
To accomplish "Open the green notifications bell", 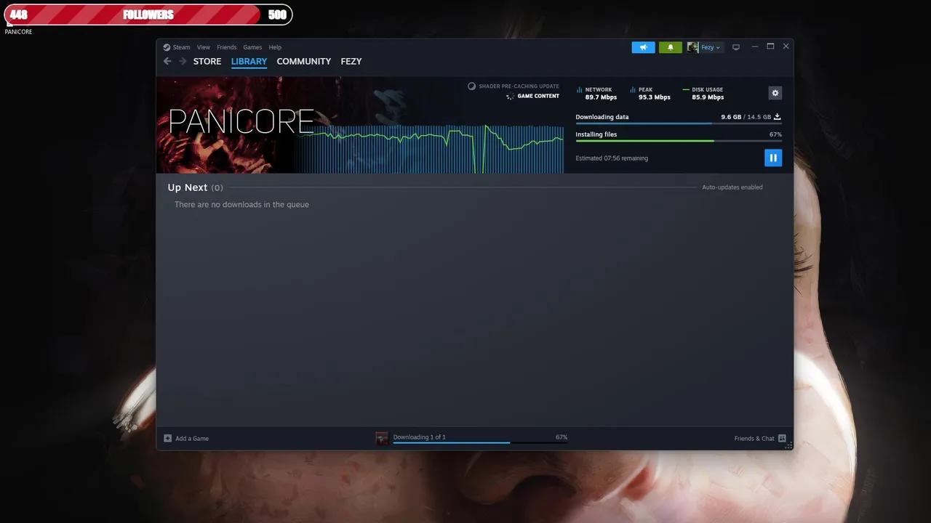I will pyautogui.click(x=671, y=47).
